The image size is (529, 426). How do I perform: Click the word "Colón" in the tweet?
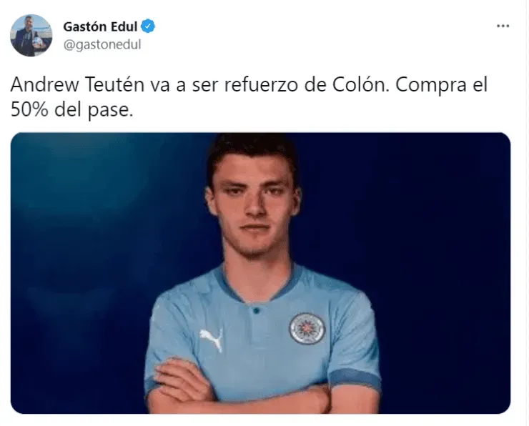(358, 85)
